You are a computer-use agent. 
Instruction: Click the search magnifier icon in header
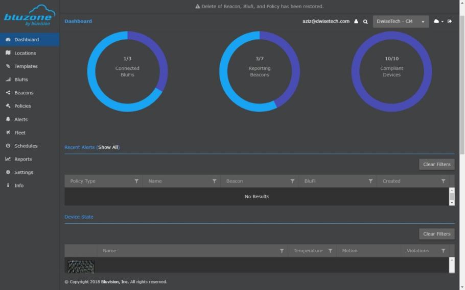click(365, 21)
